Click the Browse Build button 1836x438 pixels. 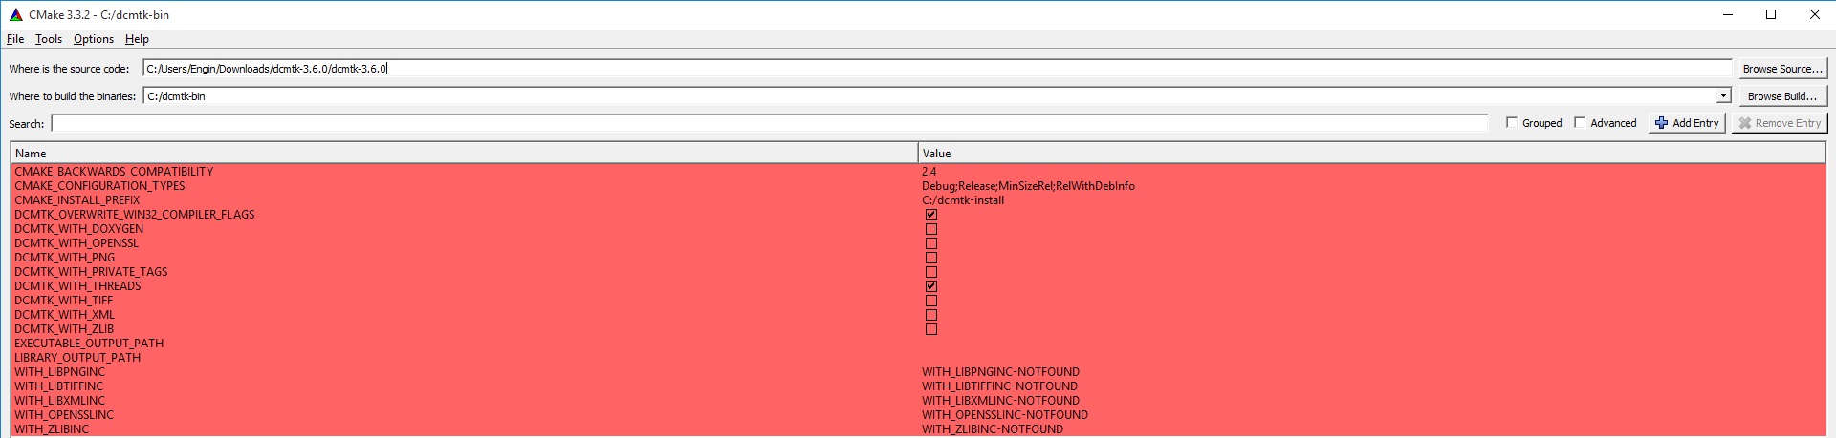pyautogui.click(x=1781, y=96)
